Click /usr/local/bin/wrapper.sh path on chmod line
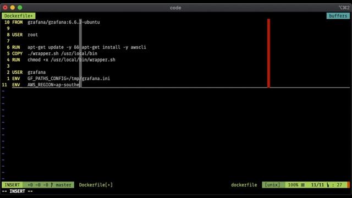 coord(83,60)
